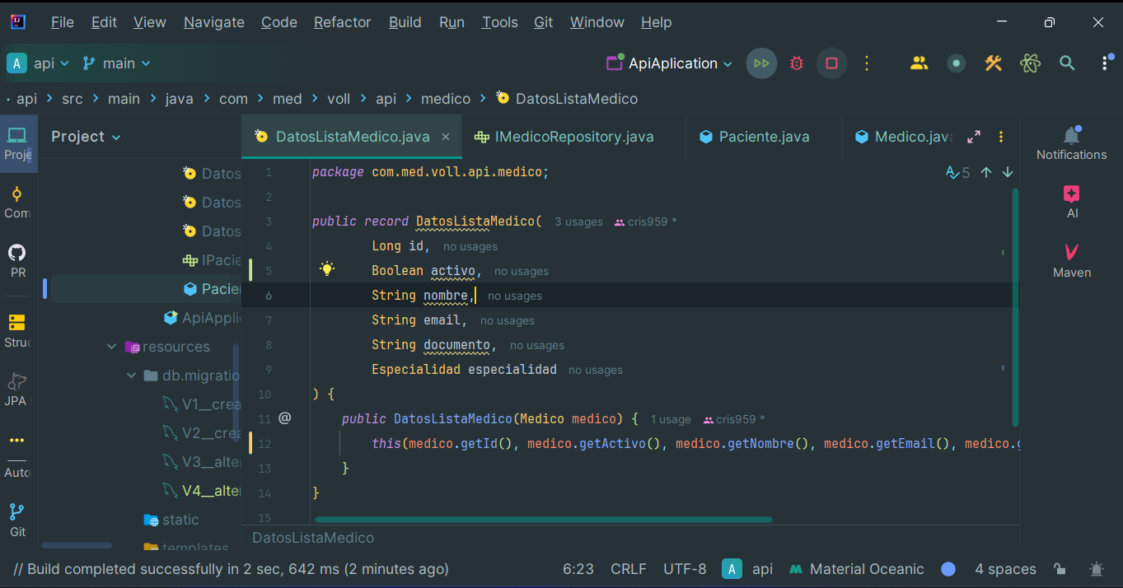Open the Project tool window icon
The height and width of the screenshot is (588, 1123).
click(x=17, y=143)
